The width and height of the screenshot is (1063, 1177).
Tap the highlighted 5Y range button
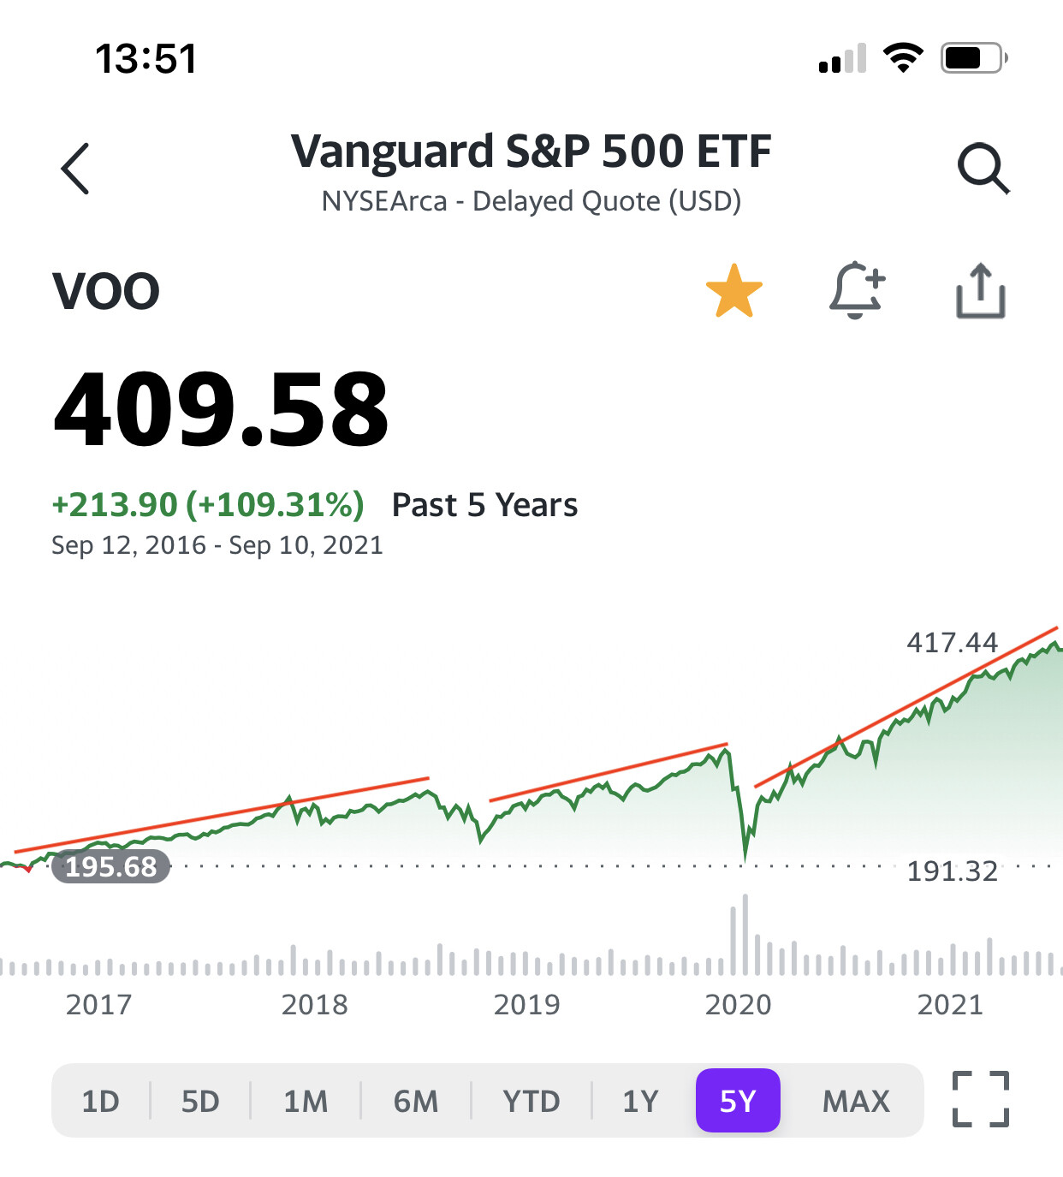pyautogui.click(x=738, y=1101)
